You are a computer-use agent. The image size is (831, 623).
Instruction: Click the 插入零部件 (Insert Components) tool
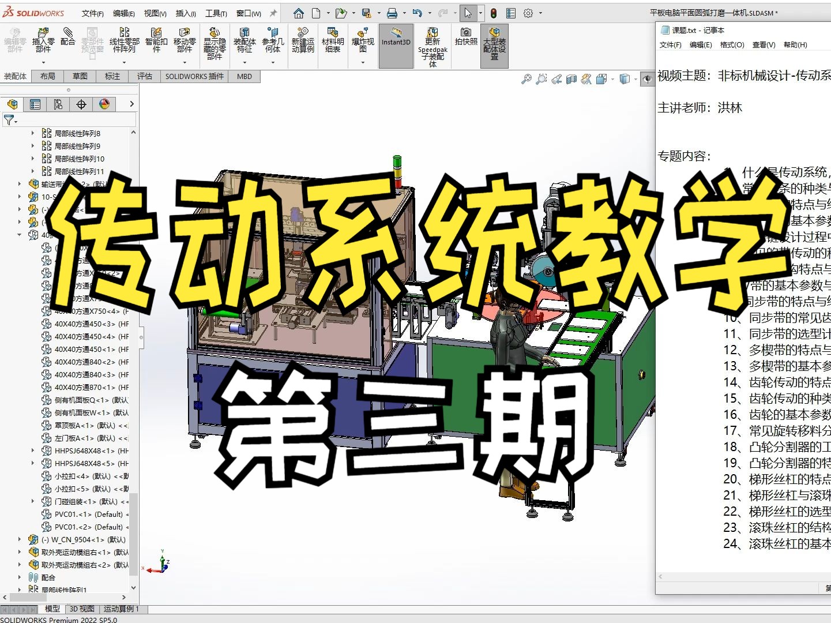click(43, 40)
